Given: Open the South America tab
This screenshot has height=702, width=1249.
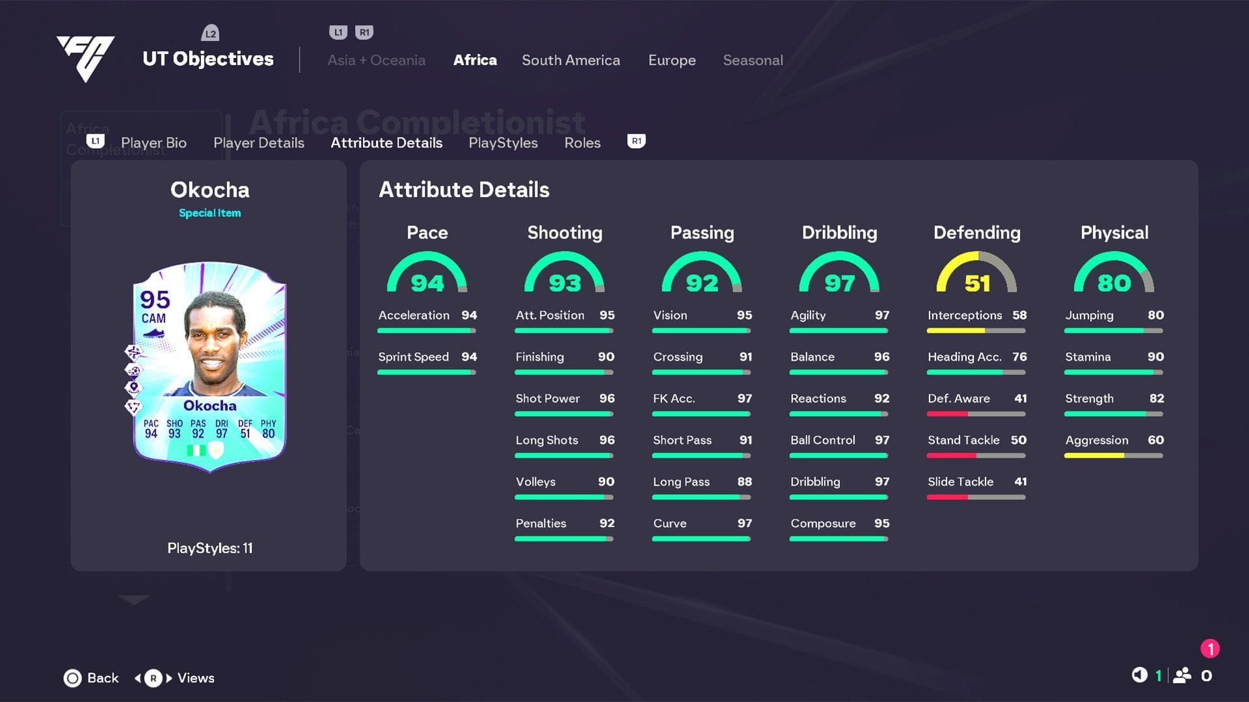Looking at the screenshot, I should (571, 60).
